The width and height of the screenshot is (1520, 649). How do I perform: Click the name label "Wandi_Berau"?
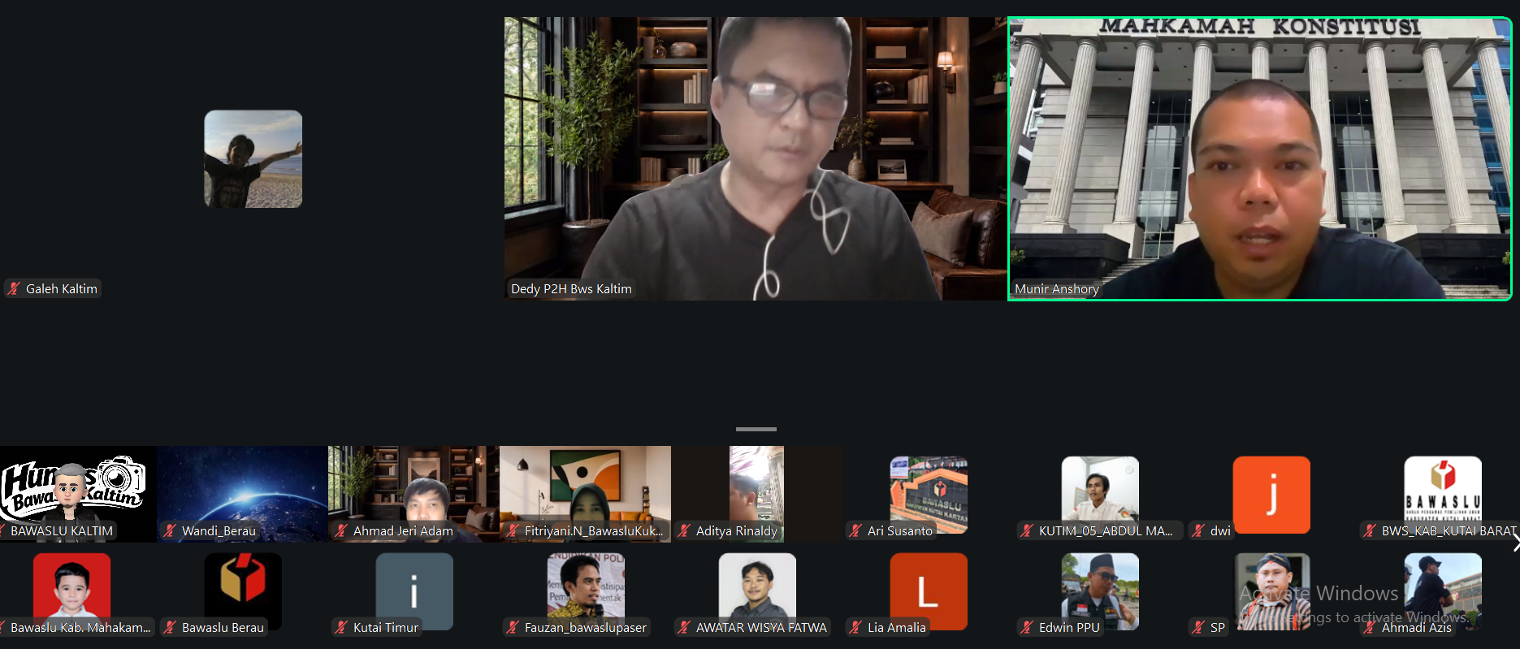[219, 530]
